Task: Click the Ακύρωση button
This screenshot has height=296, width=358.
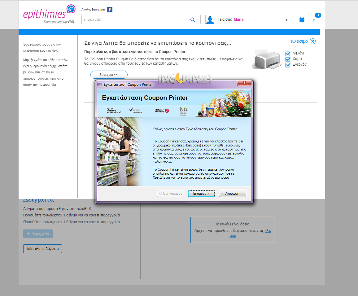Action: click(x=233, y=193)
